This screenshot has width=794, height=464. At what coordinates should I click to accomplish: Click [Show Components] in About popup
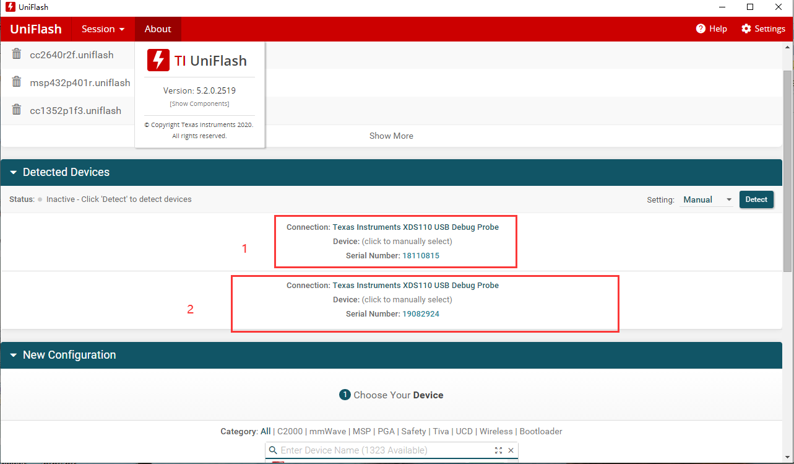pyautogui.click(x=199, y=103)
